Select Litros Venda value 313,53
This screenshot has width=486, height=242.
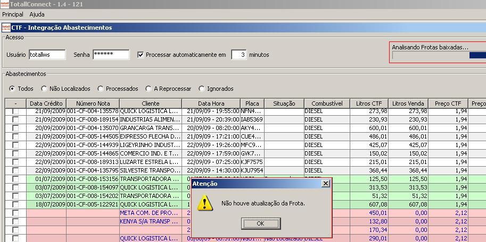(408, 187)
